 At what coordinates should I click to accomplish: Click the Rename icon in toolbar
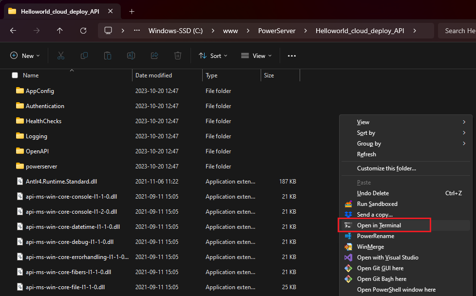(x=131, y=55)
